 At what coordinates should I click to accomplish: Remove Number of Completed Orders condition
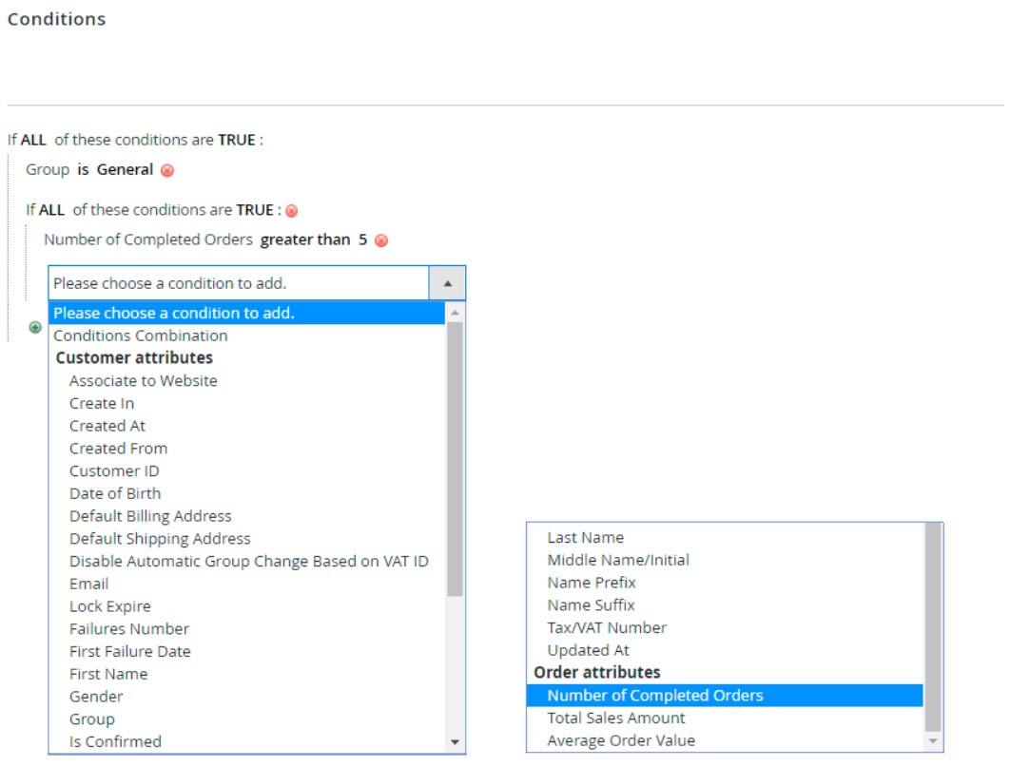pyautogui.click(x=381, y=241)
